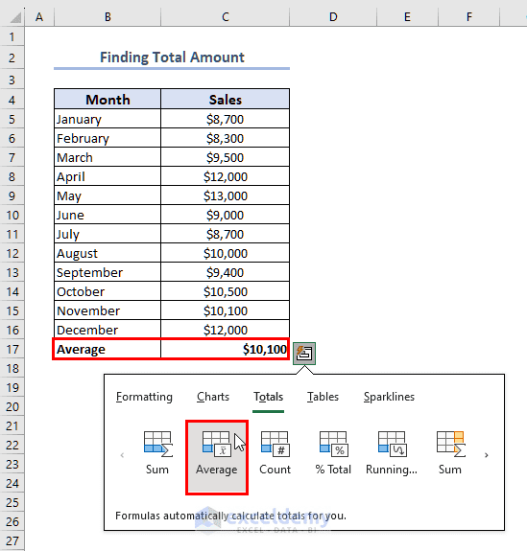Select January's $8,700 sales cell
527x551 pixels.
(226, 119)
